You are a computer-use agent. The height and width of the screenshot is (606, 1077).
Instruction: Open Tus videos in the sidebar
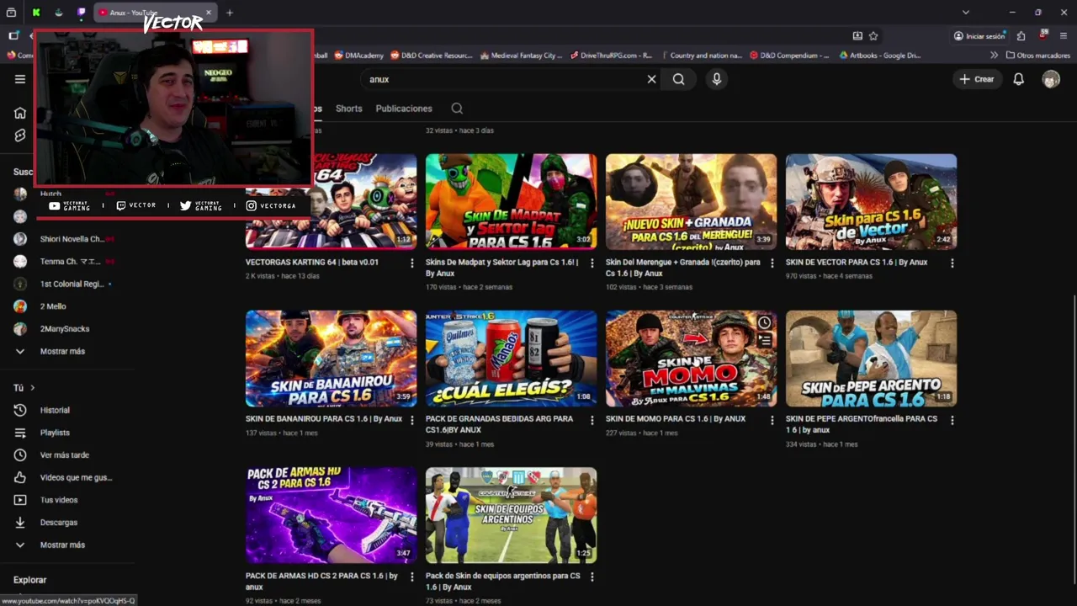59,500
